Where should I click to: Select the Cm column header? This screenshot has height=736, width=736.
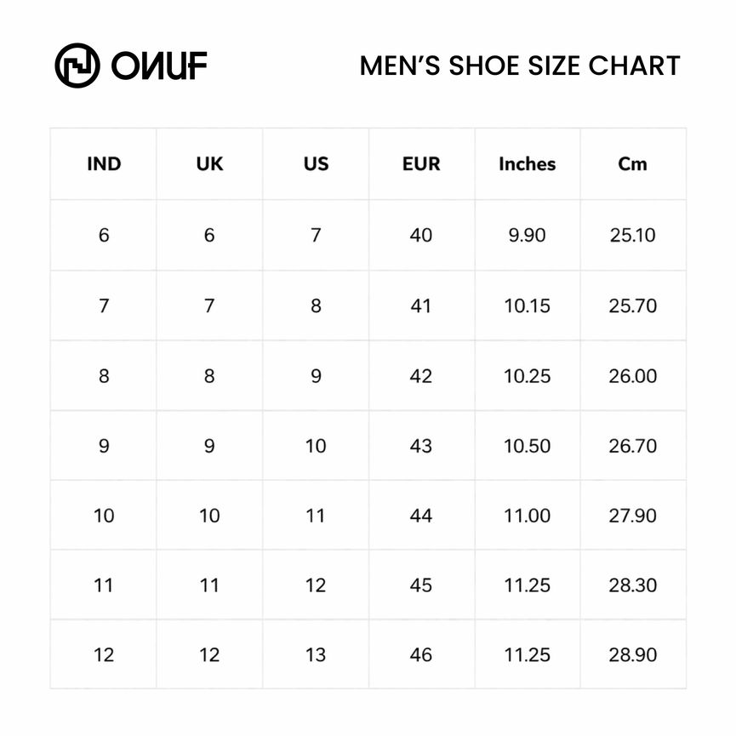[632, 164]
